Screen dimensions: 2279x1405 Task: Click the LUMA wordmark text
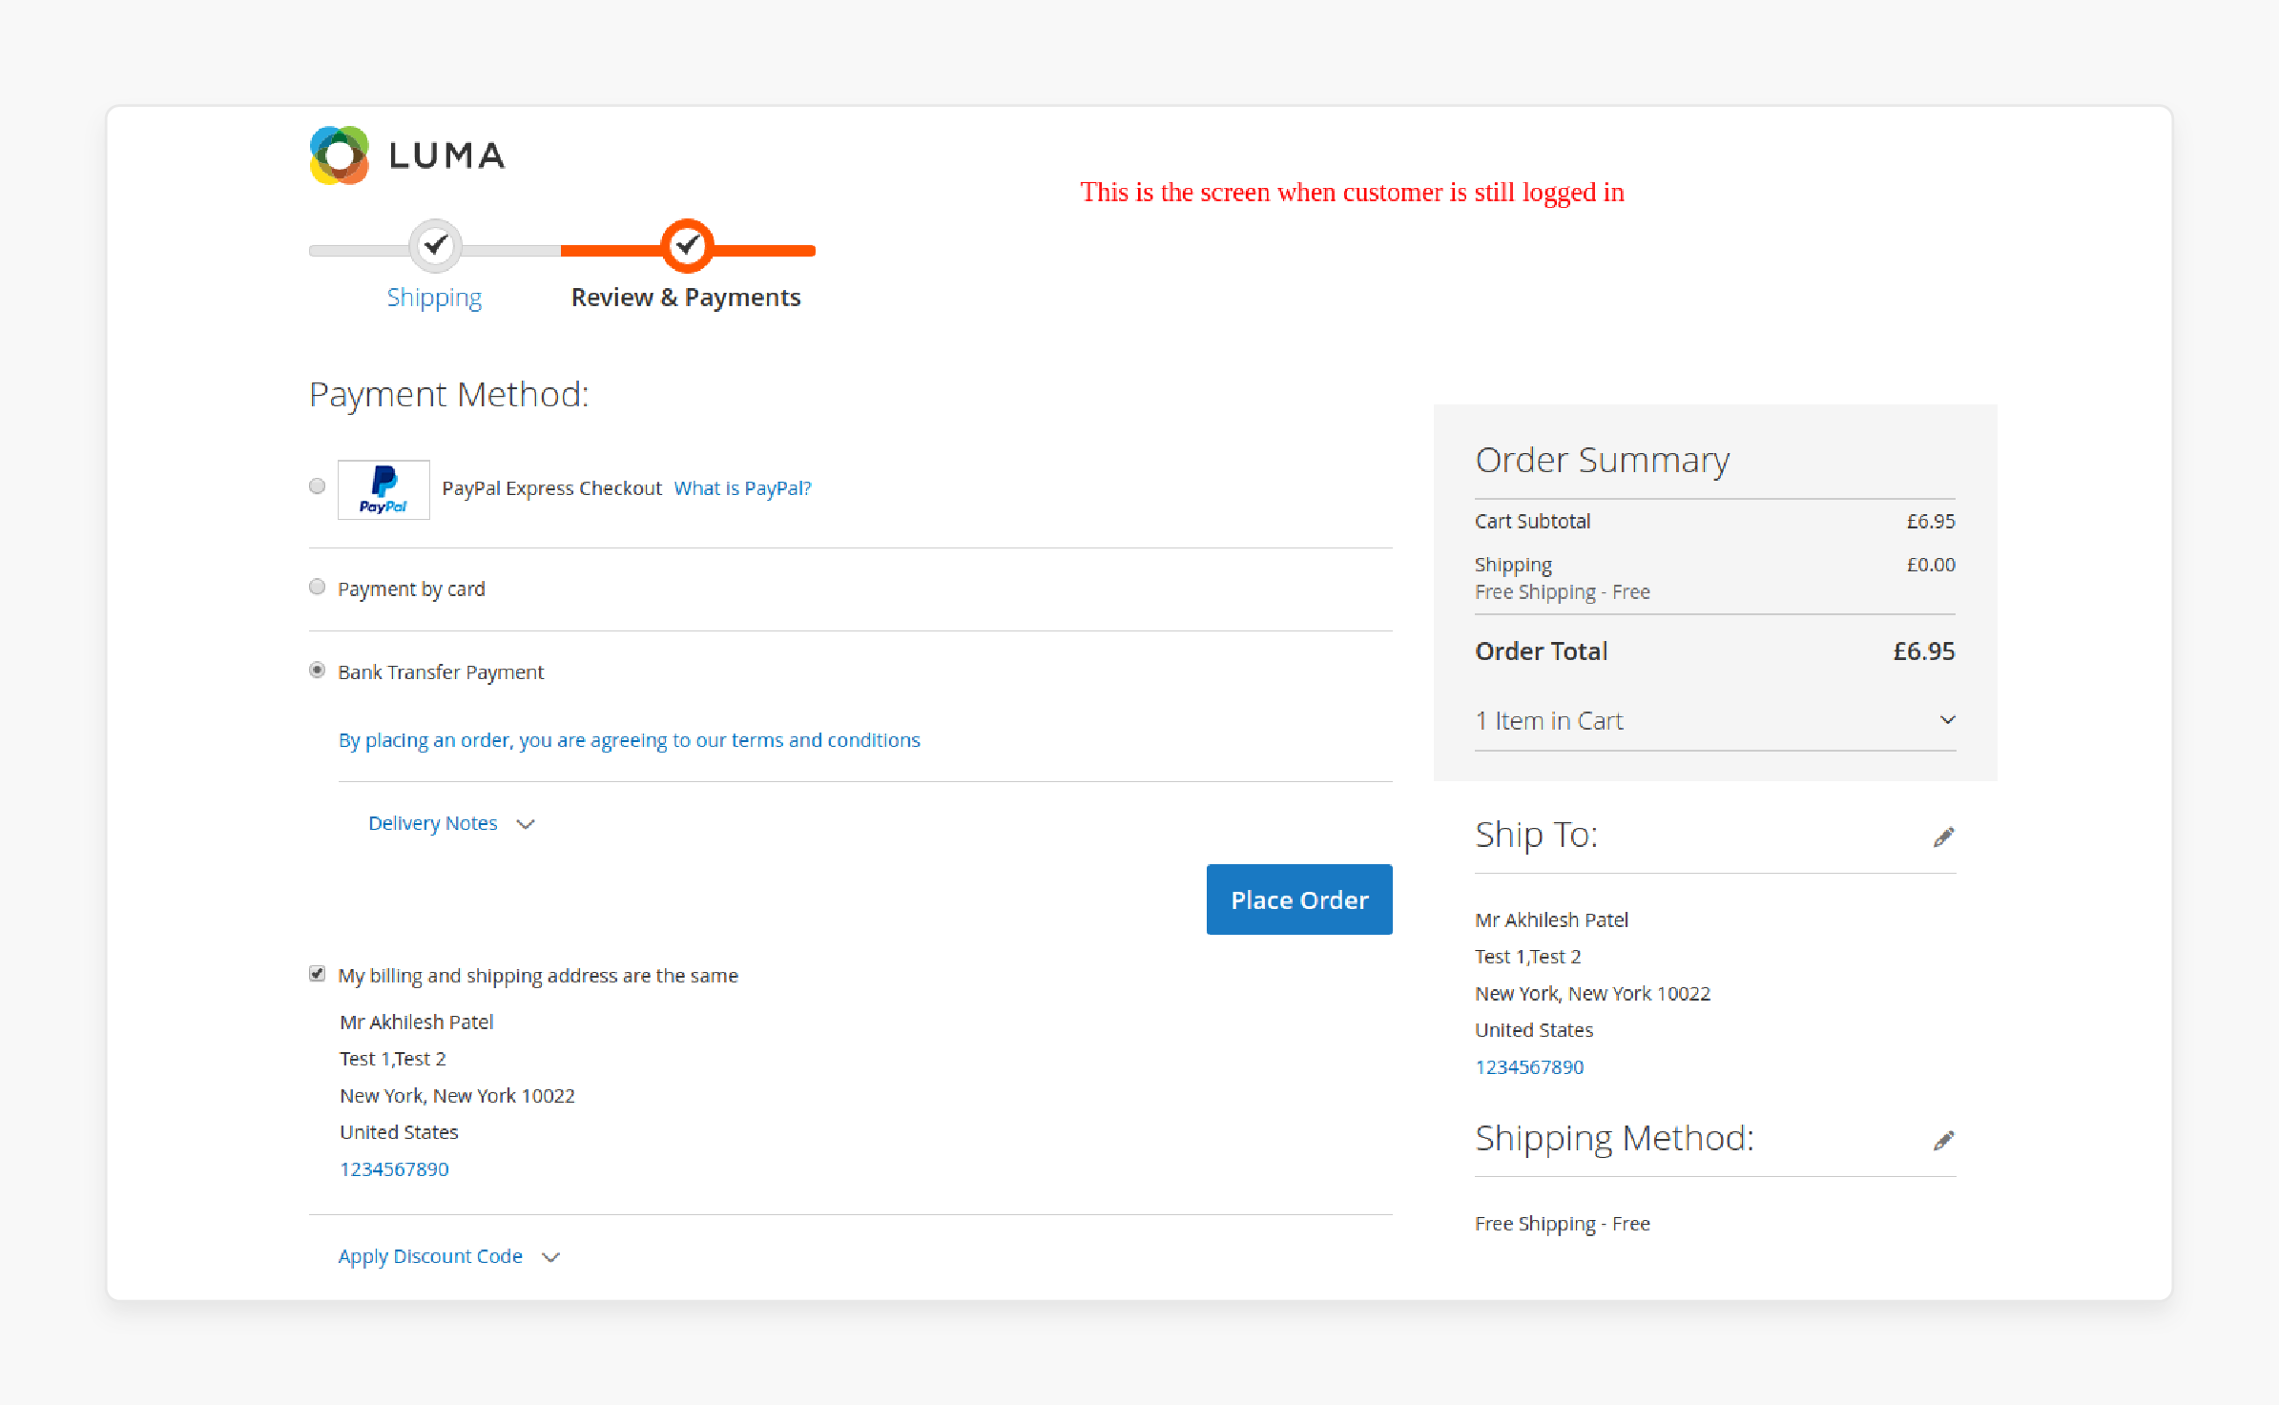(x=447, y=155)
